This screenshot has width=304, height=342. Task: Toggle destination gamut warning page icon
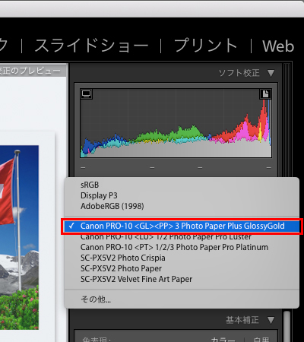click(265, 93)
